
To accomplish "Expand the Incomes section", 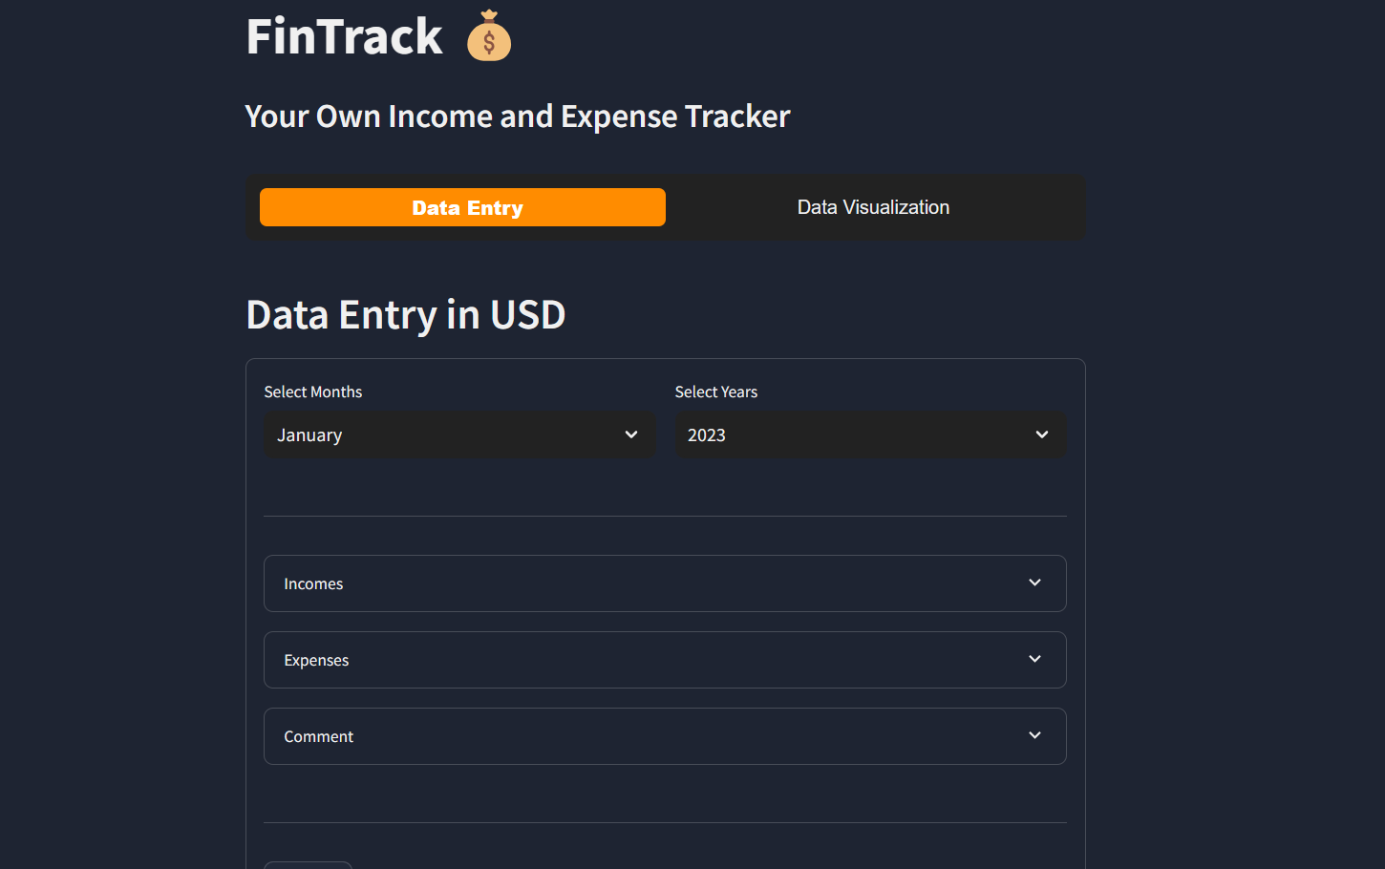I will (x=665, y=583).
